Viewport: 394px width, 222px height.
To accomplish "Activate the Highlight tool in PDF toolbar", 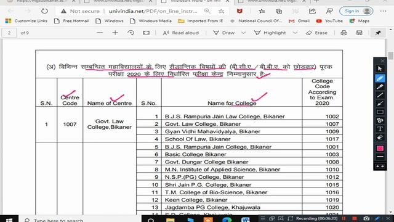I will (270, 33).
